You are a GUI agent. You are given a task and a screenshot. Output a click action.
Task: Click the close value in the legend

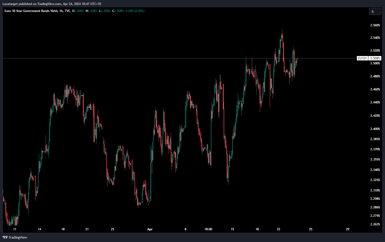coord(119,11)
